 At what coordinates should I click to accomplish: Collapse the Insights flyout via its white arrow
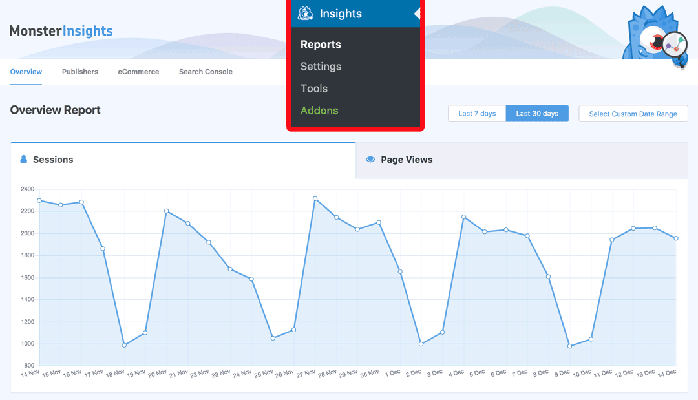[x=416, y=13]
